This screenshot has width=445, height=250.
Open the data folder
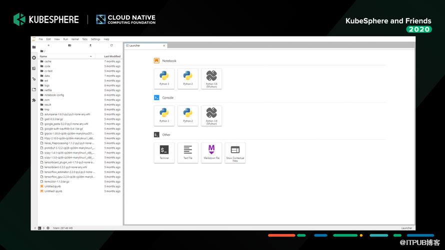(80, 76)
